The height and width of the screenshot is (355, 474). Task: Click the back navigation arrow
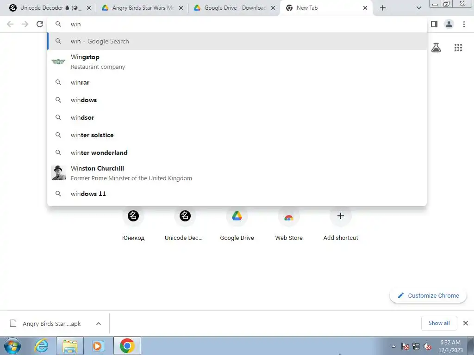pyautogui.click(x=10, y=24)
